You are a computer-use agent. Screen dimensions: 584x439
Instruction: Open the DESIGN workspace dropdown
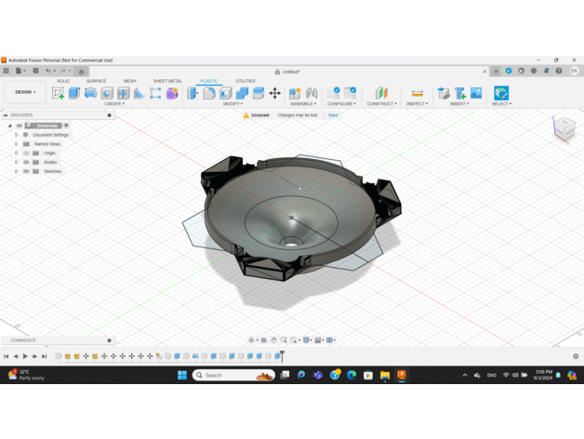pos(22,92)
